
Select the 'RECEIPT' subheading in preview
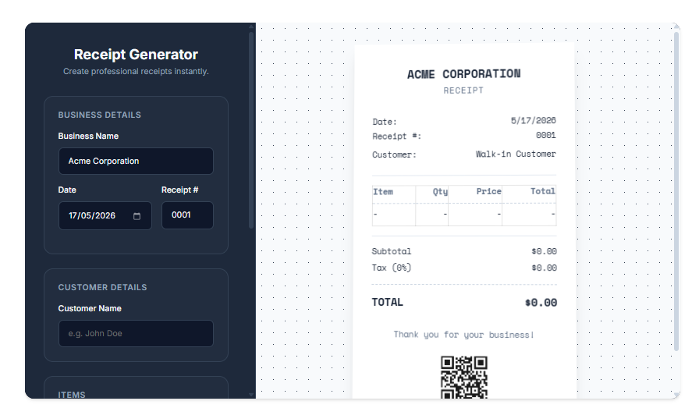coord(464,90)
